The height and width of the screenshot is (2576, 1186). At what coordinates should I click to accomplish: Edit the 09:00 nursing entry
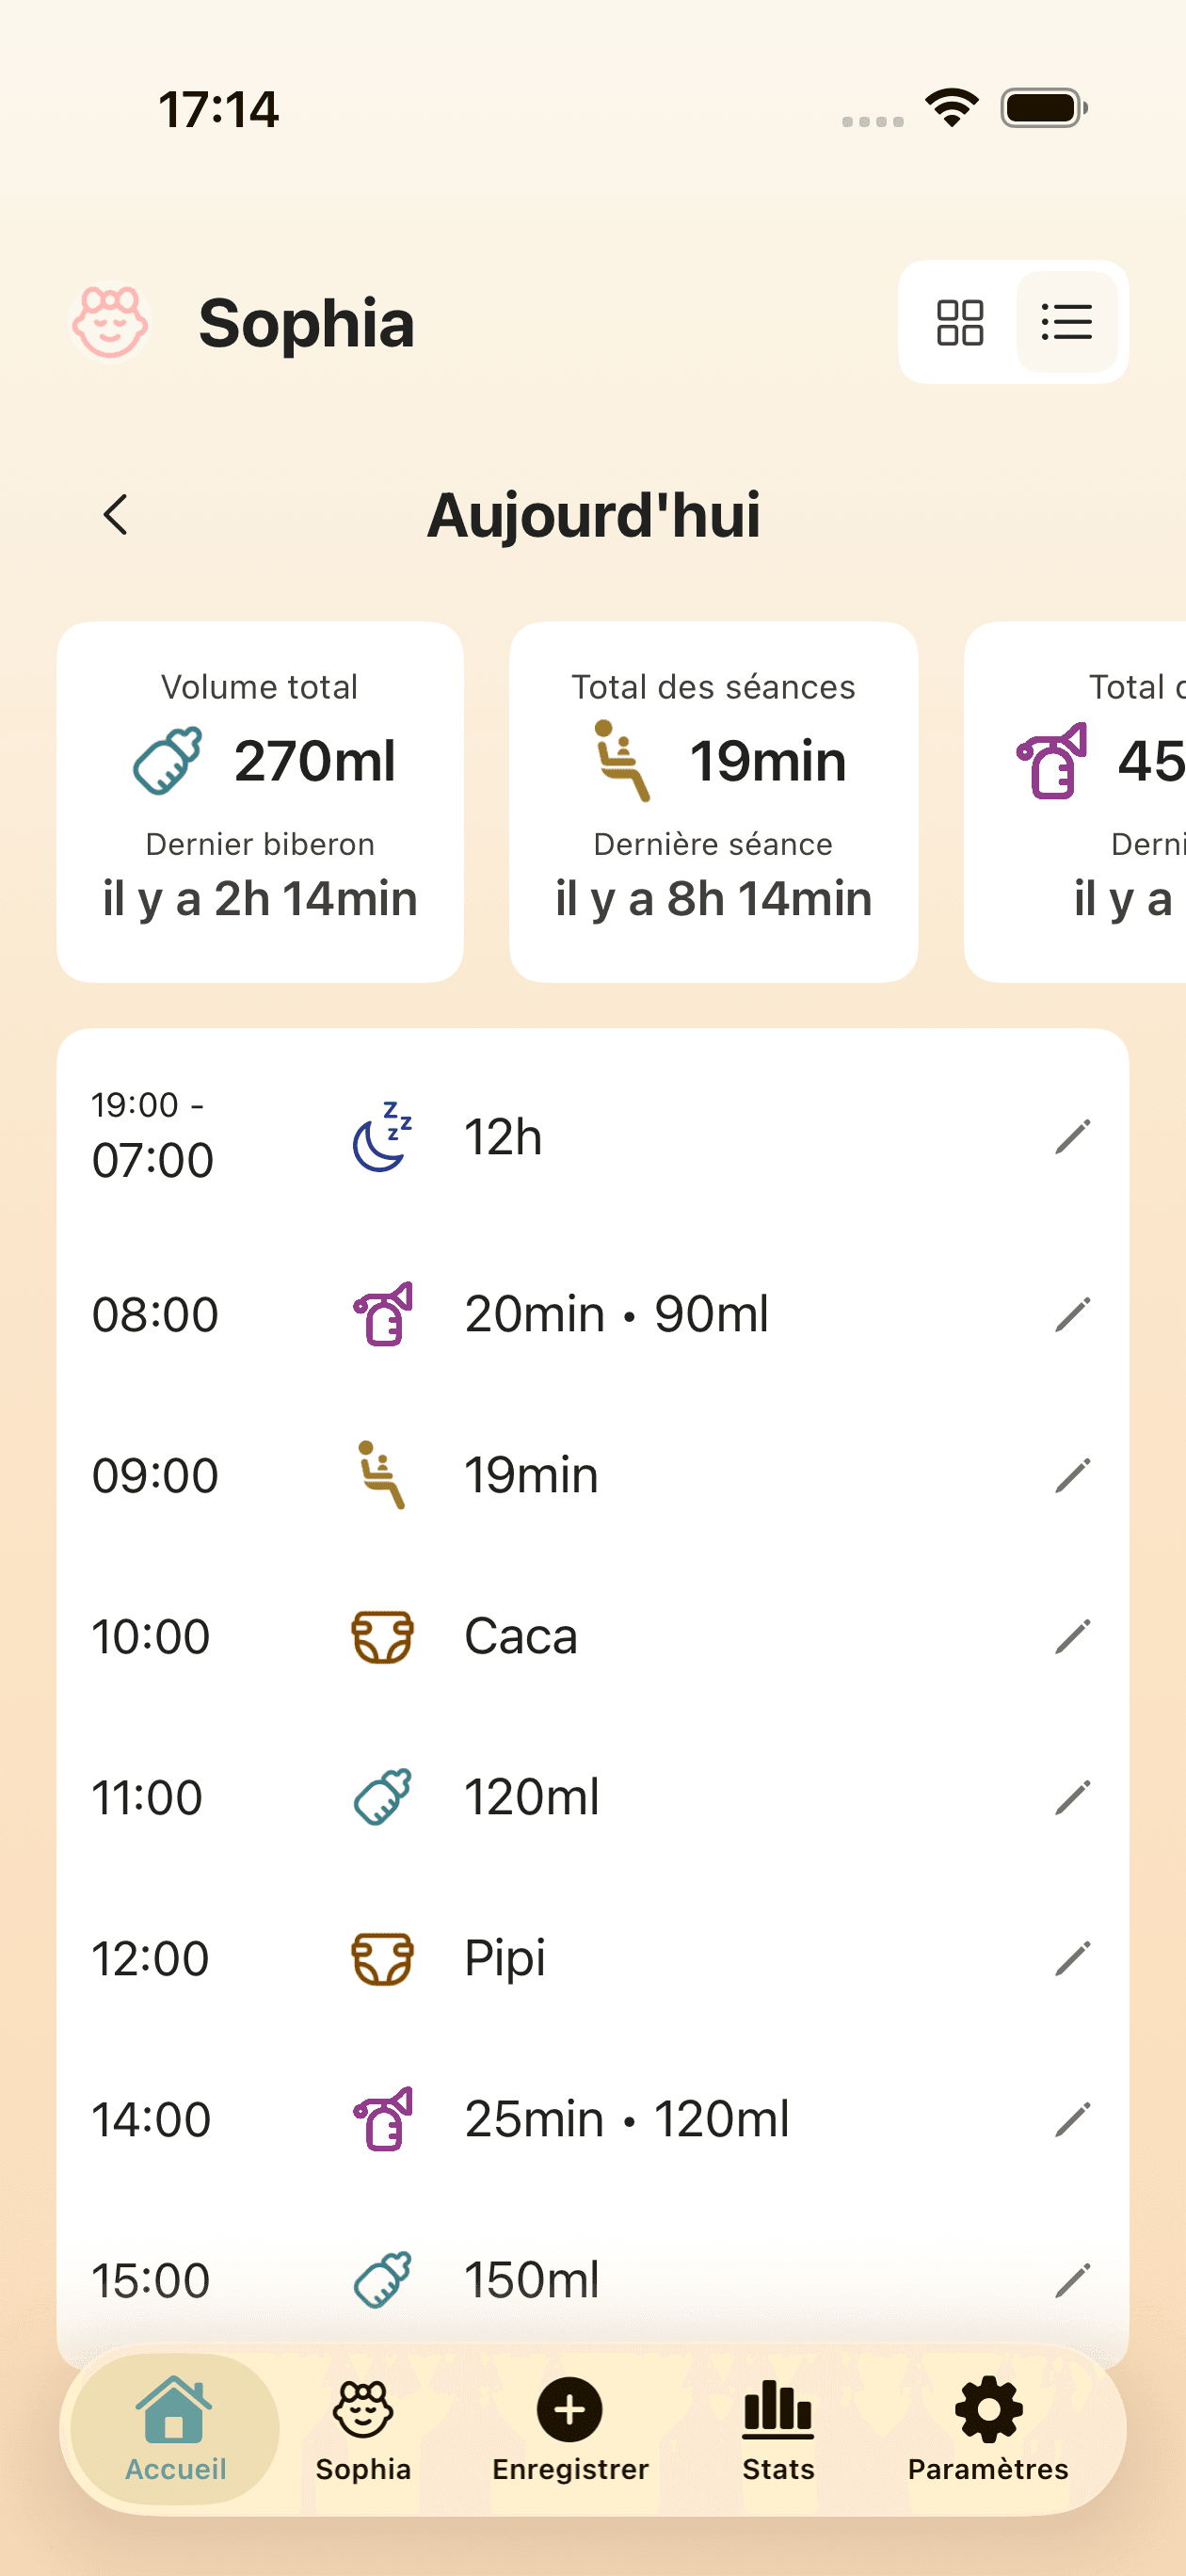(x=1072, y=1475)
